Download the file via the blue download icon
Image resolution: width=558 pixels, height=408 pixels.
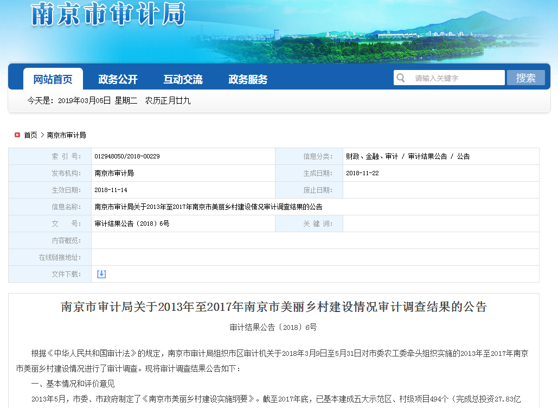101,274
